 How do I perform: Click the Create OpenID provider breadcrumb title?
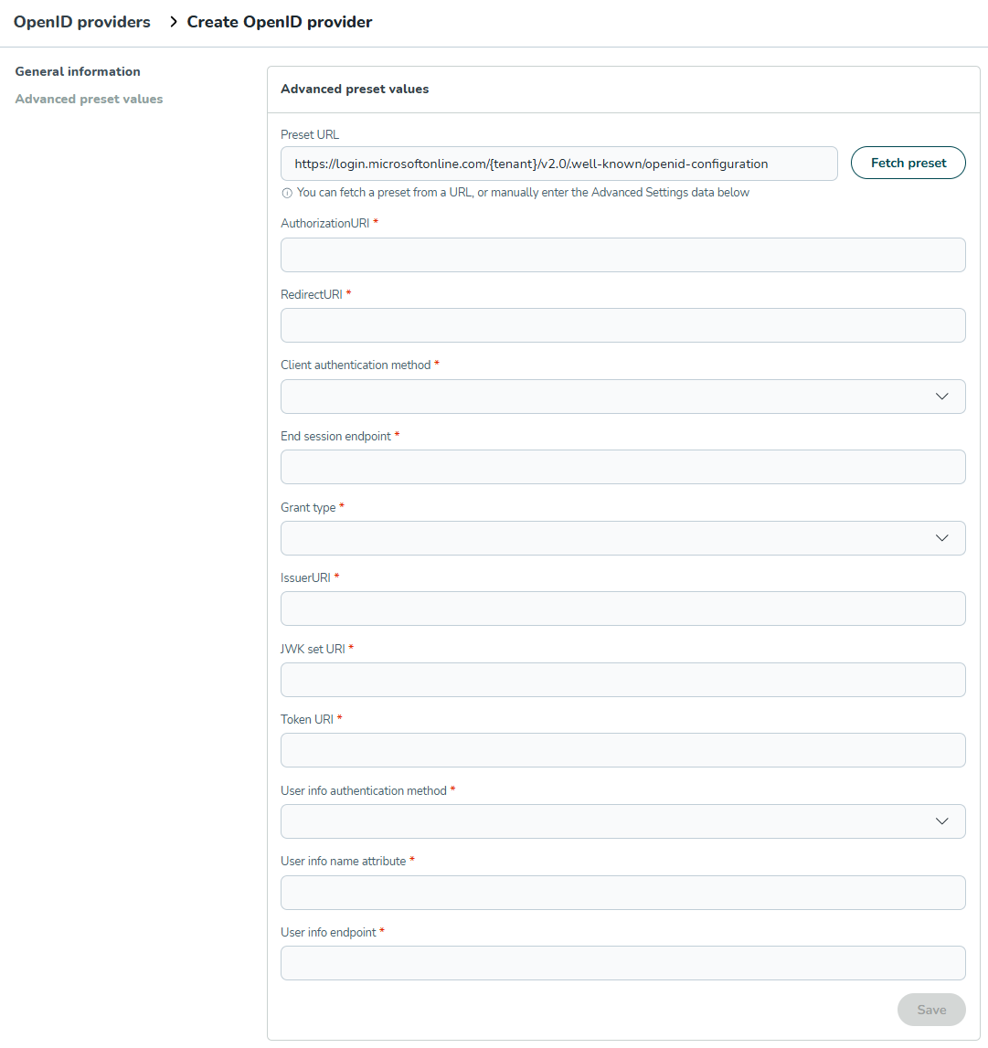(x=280, y=22)
